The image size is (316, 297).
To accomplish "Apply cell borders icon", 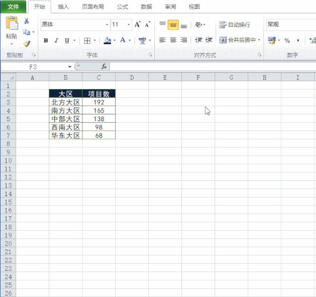I will click(x=87, y=41).
